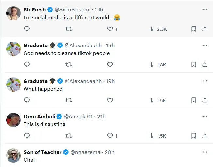Retweet the 'What happened' tweet
The image size is (213, 167).
(69, 100)
